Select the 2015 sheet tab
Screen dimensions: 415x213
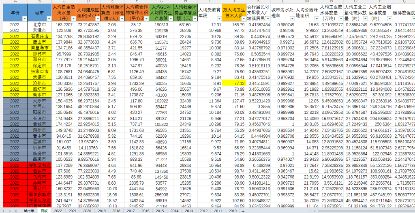click(160, 211)
